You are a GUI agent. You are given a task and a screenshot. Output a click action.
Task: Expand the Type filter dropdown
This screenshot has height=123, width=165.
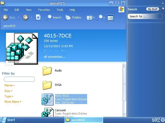tap(9, 96)
